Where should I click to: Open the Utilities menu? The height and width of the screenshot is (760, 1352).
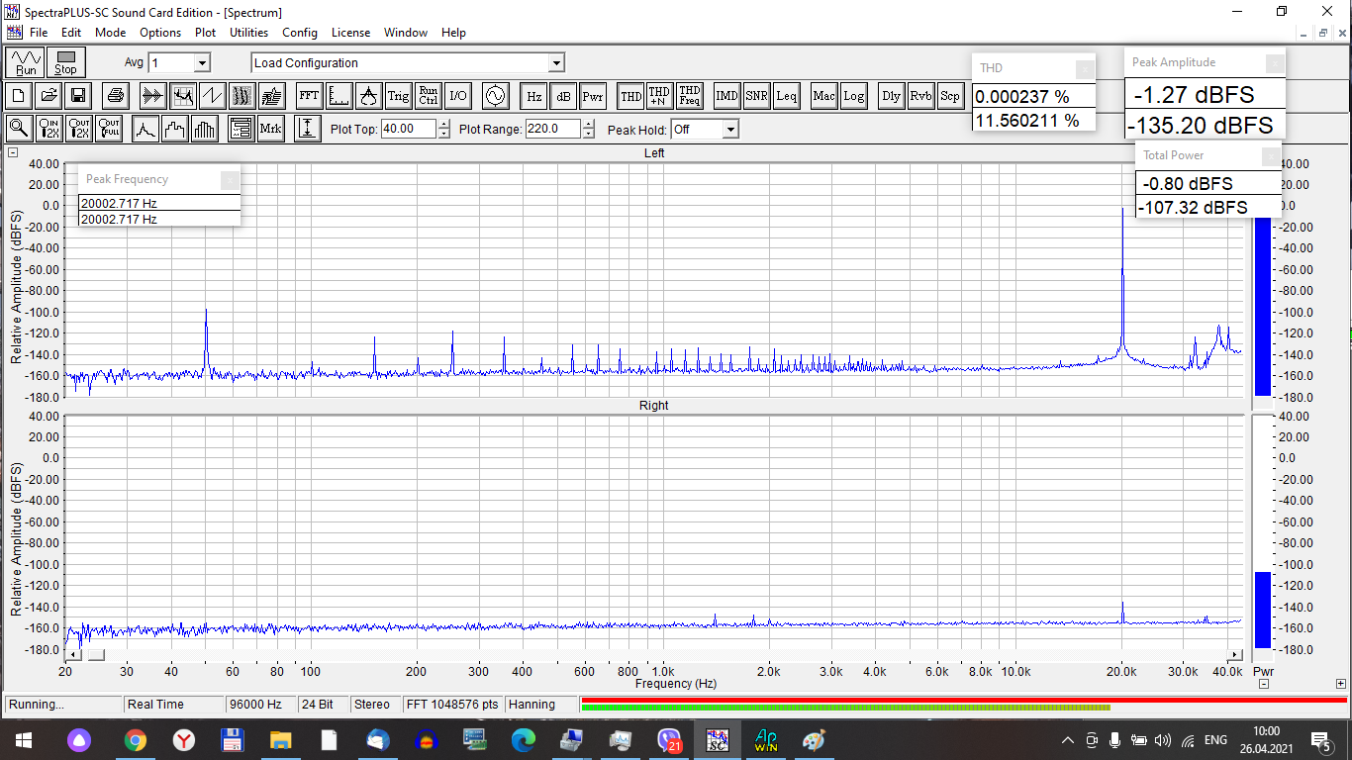click(248, 33)
